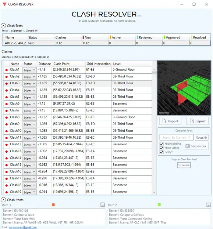Click the red status dot of Clash10
213x229 pixels.
tap(6, 131)
